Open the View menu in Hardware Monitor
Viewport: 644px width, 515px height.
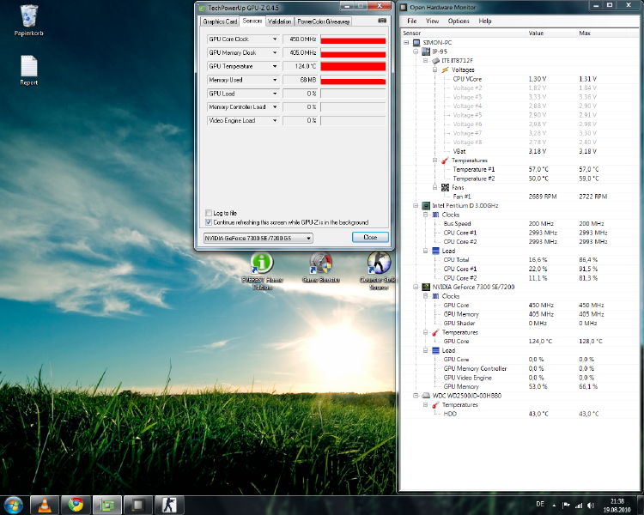432,21
